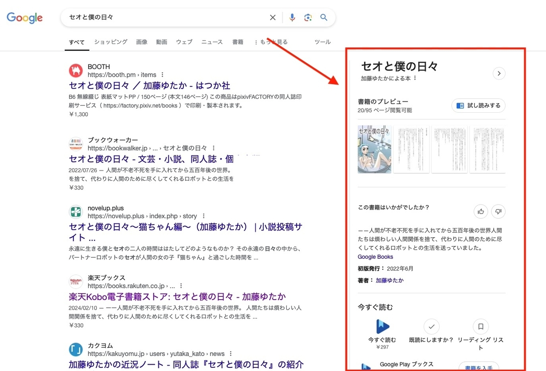Switch to the ウェブ tab
Viewport: 546px width, 371px height.
click(184, 42)
